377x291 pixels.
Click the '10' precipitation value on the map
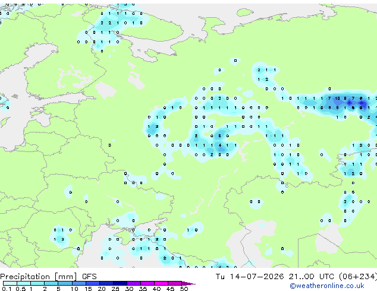click(338, 98)
